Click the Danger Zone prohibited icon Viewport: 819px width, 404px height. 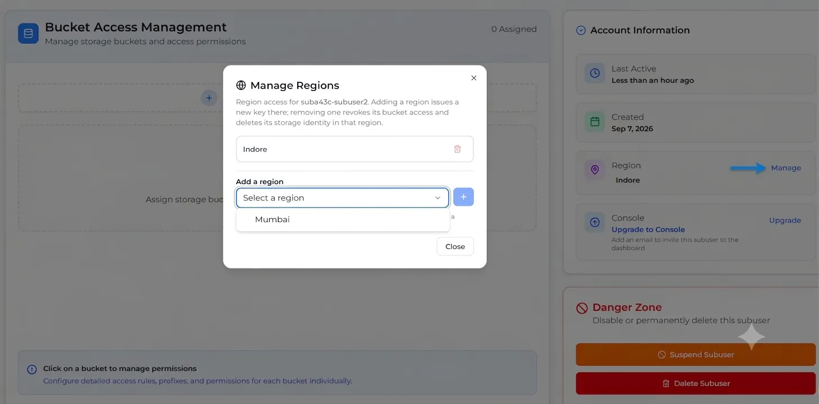click(582, 308)
